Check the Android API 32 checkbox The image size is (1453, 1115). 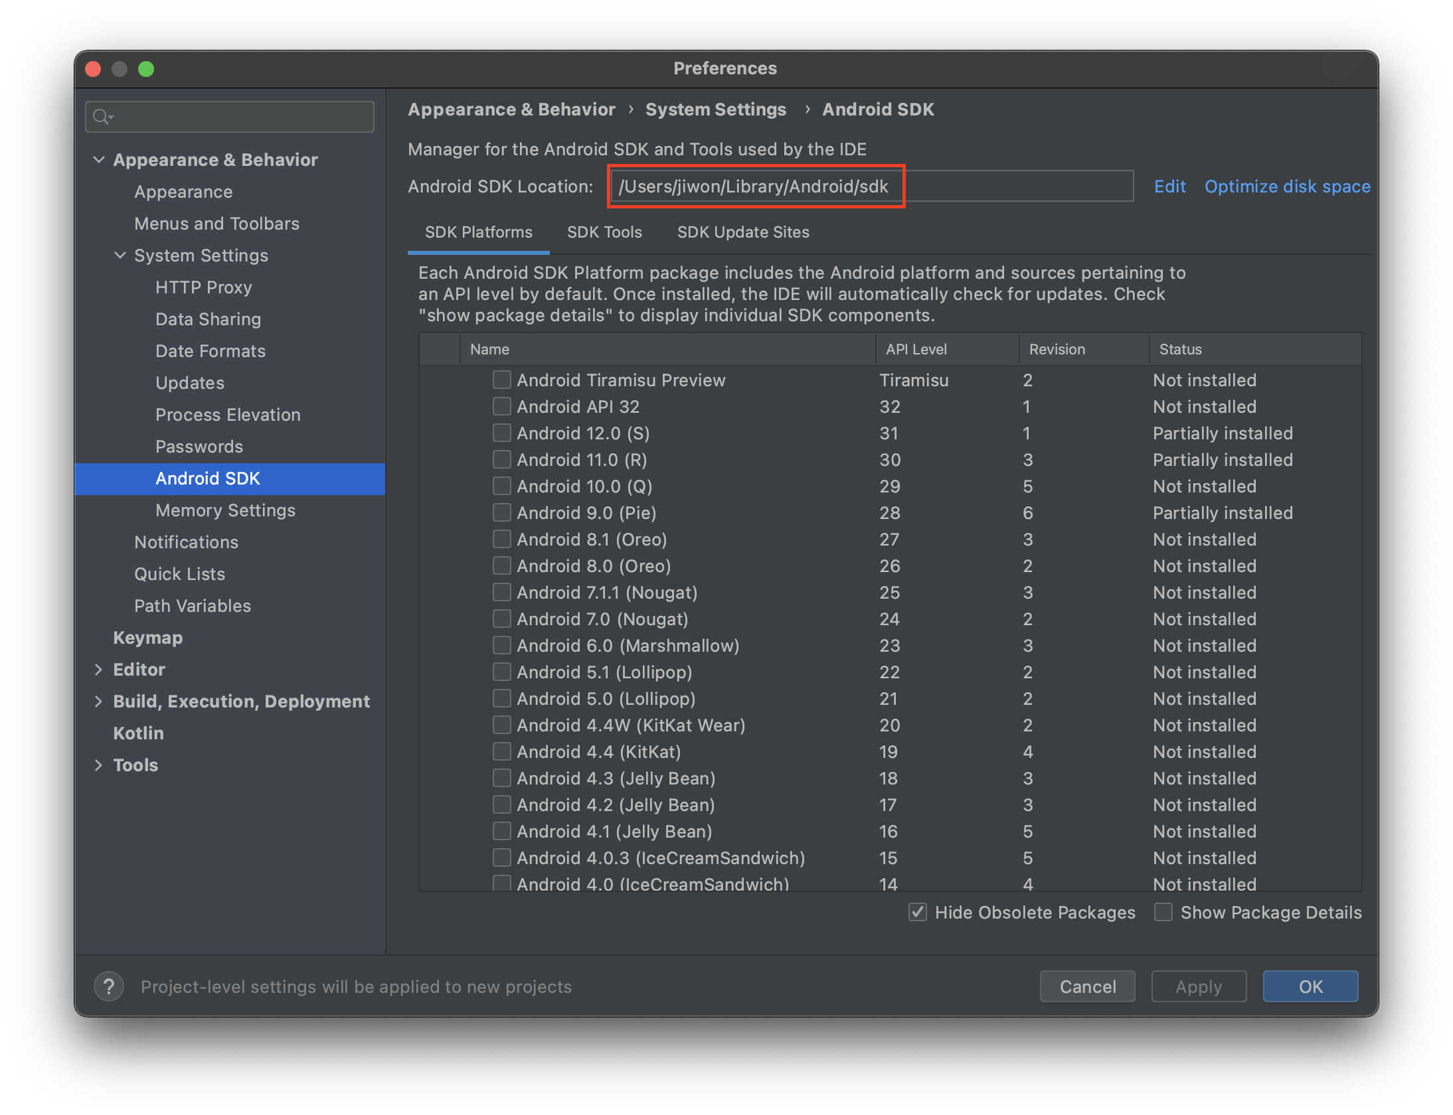[x=502, y=406]
